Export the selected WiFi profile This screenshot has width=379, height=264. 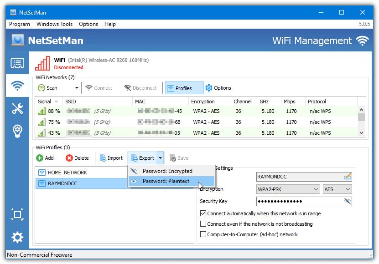(143, 158)
